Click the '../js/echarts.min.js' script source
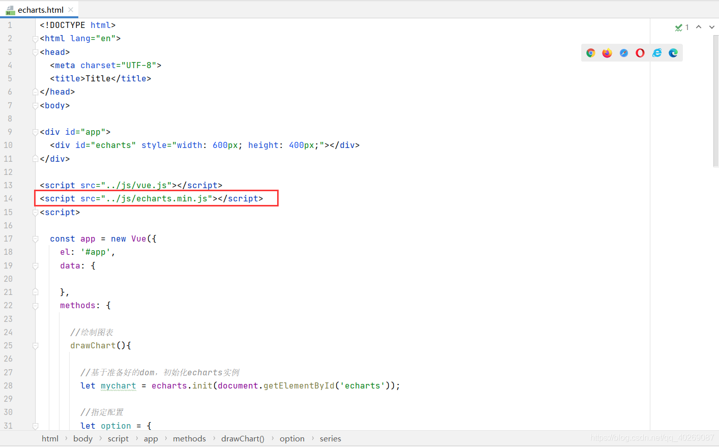719x447 pixels. tap(157, 199)
